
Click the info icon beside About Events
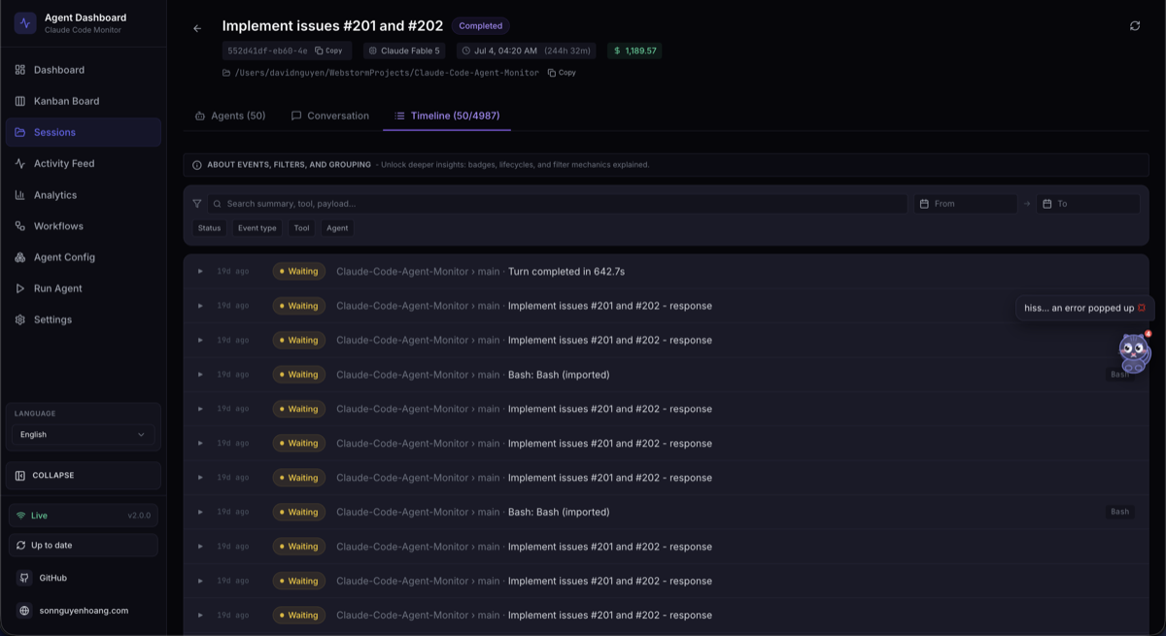[x=197, y=165]
